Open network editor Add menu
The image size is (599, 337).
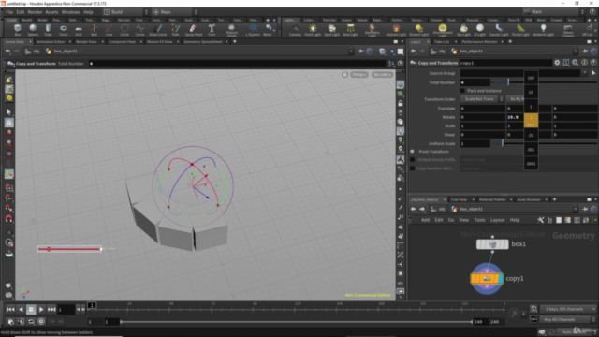click(x=425, y=220)
